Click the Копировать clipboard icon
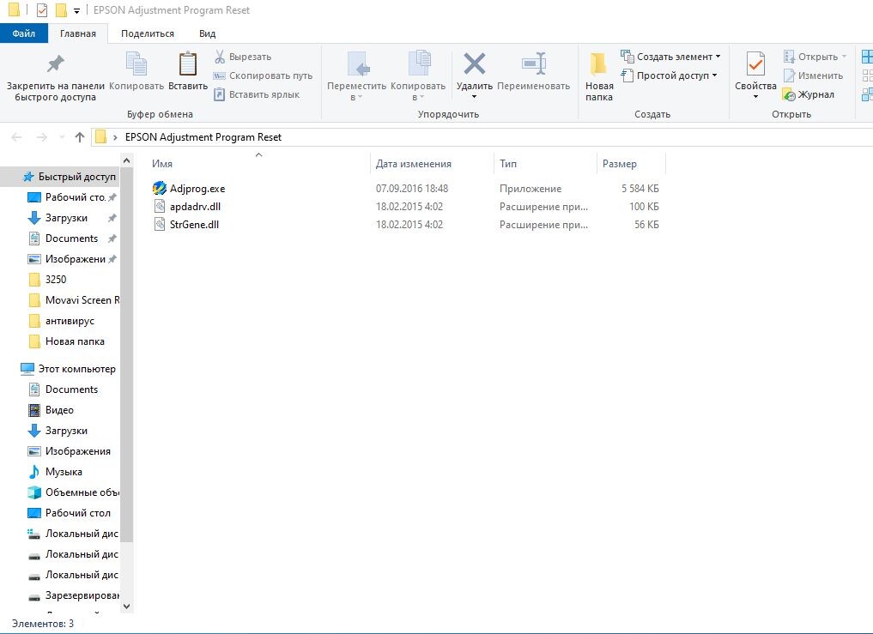Screen dimensions: 873x634 tap(136, 64)
